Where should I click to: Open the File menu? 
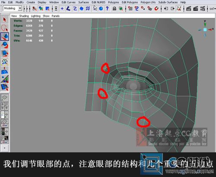pos(3,2)
